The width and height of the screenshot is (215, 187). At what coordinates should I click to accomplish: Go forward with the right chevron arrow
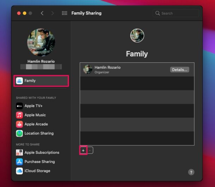[x=53, y=13]
